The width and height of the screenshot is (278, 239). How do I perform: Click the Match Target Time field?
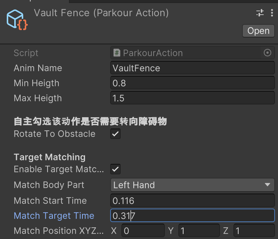(193, 216)
